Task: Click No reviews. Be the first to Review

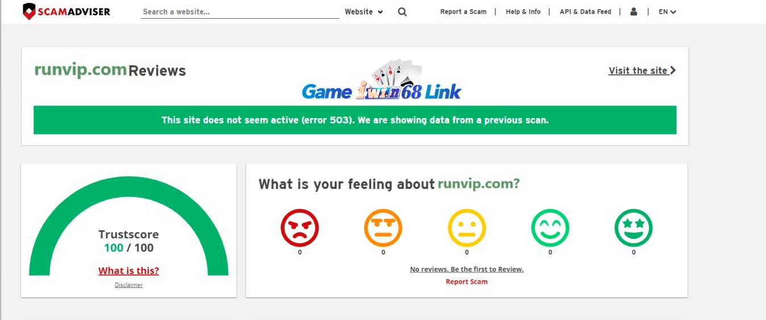Action: [467, 270]
